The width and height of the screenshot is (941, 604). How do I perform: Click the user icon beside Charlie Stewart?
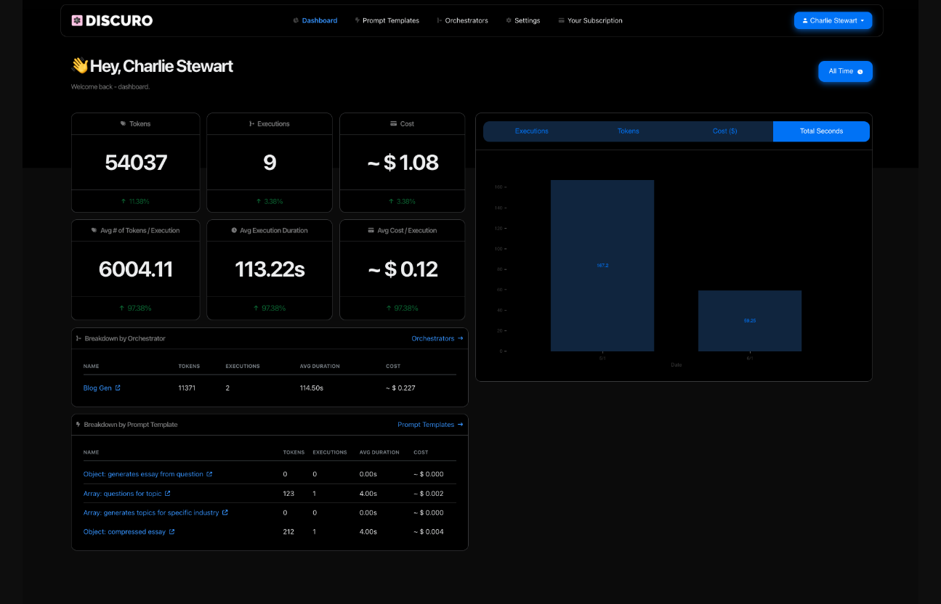coord(805,20)
